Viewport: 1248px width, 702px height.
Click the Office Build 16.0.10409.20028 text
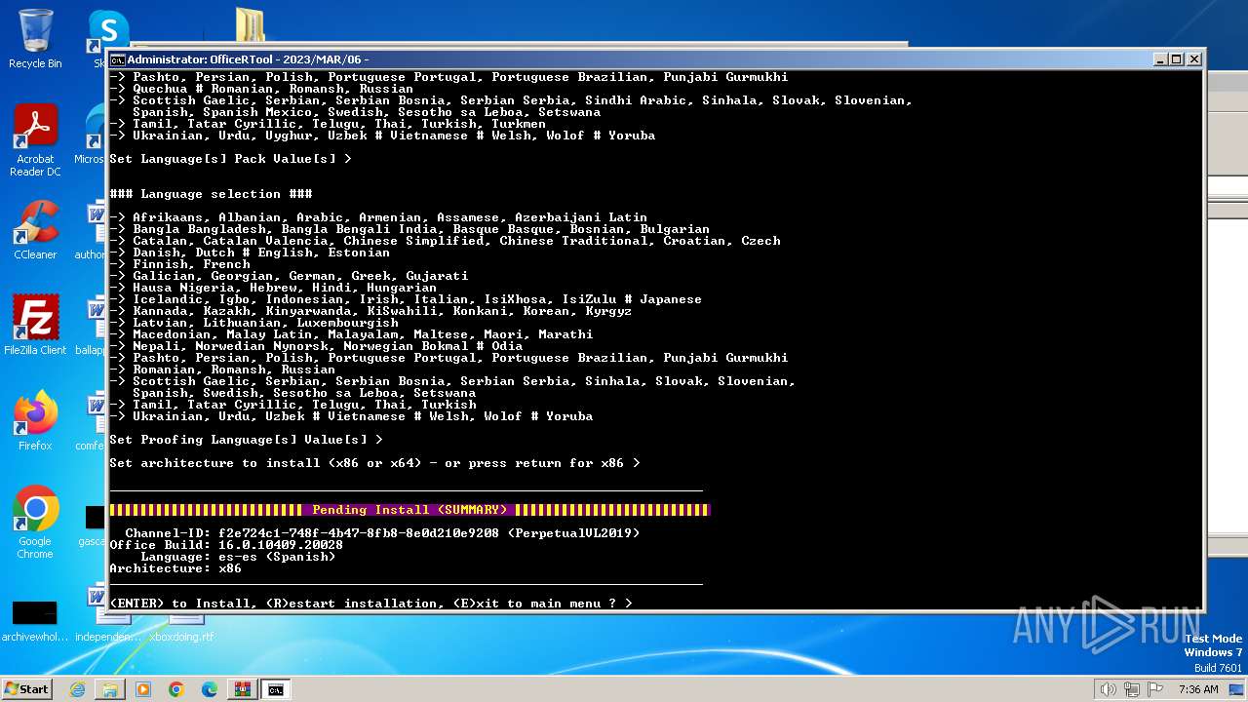click(x=226, y=545)
